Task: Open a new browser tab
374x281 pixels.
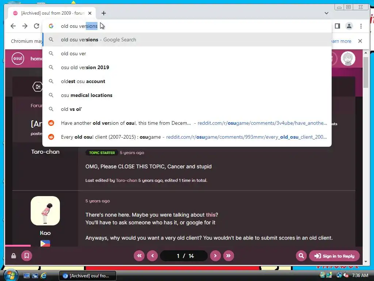Action: 103,13
